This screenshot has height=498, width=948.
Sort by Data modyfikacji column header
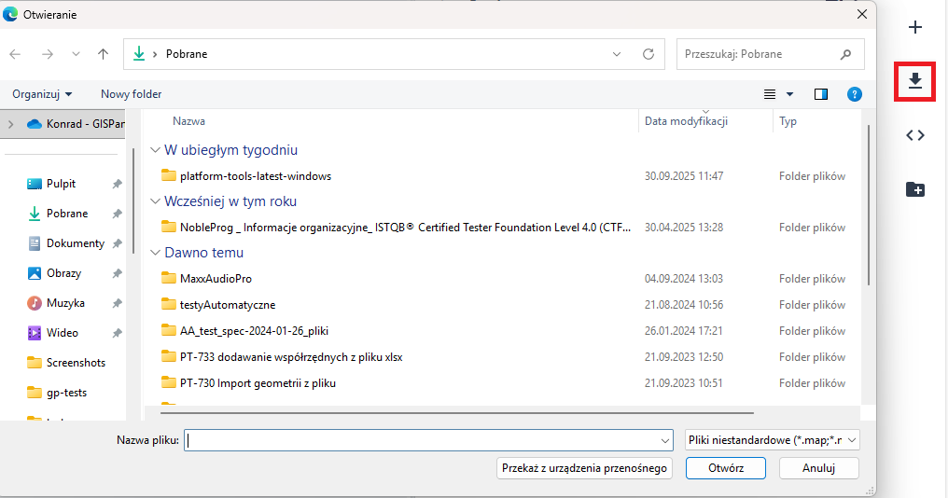point(686,121)
